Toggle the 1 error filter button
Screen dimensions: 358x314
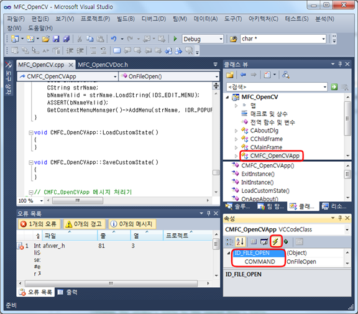39,224
